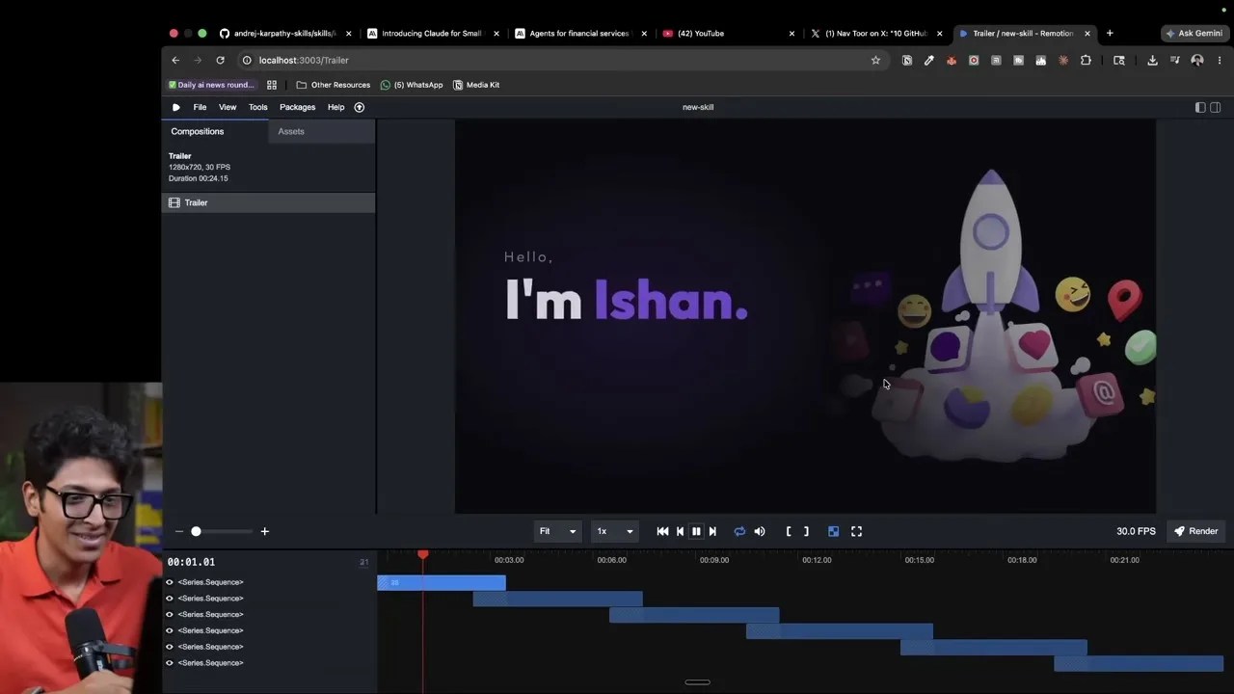The image size is (1234, 694).
Task: Click the eyedropper extension icon
Action: point(929,60)
